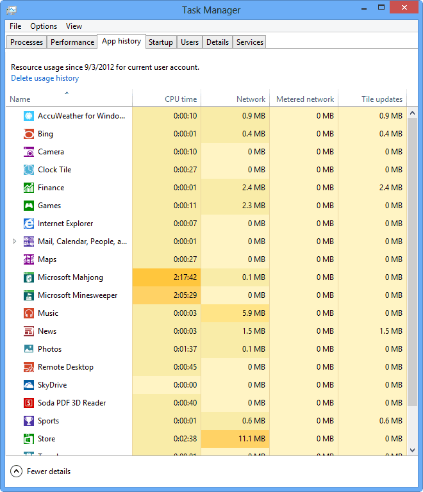This screenshot has height=492, width=423.
Task: Open the Options menu
Action: point(44,26)
